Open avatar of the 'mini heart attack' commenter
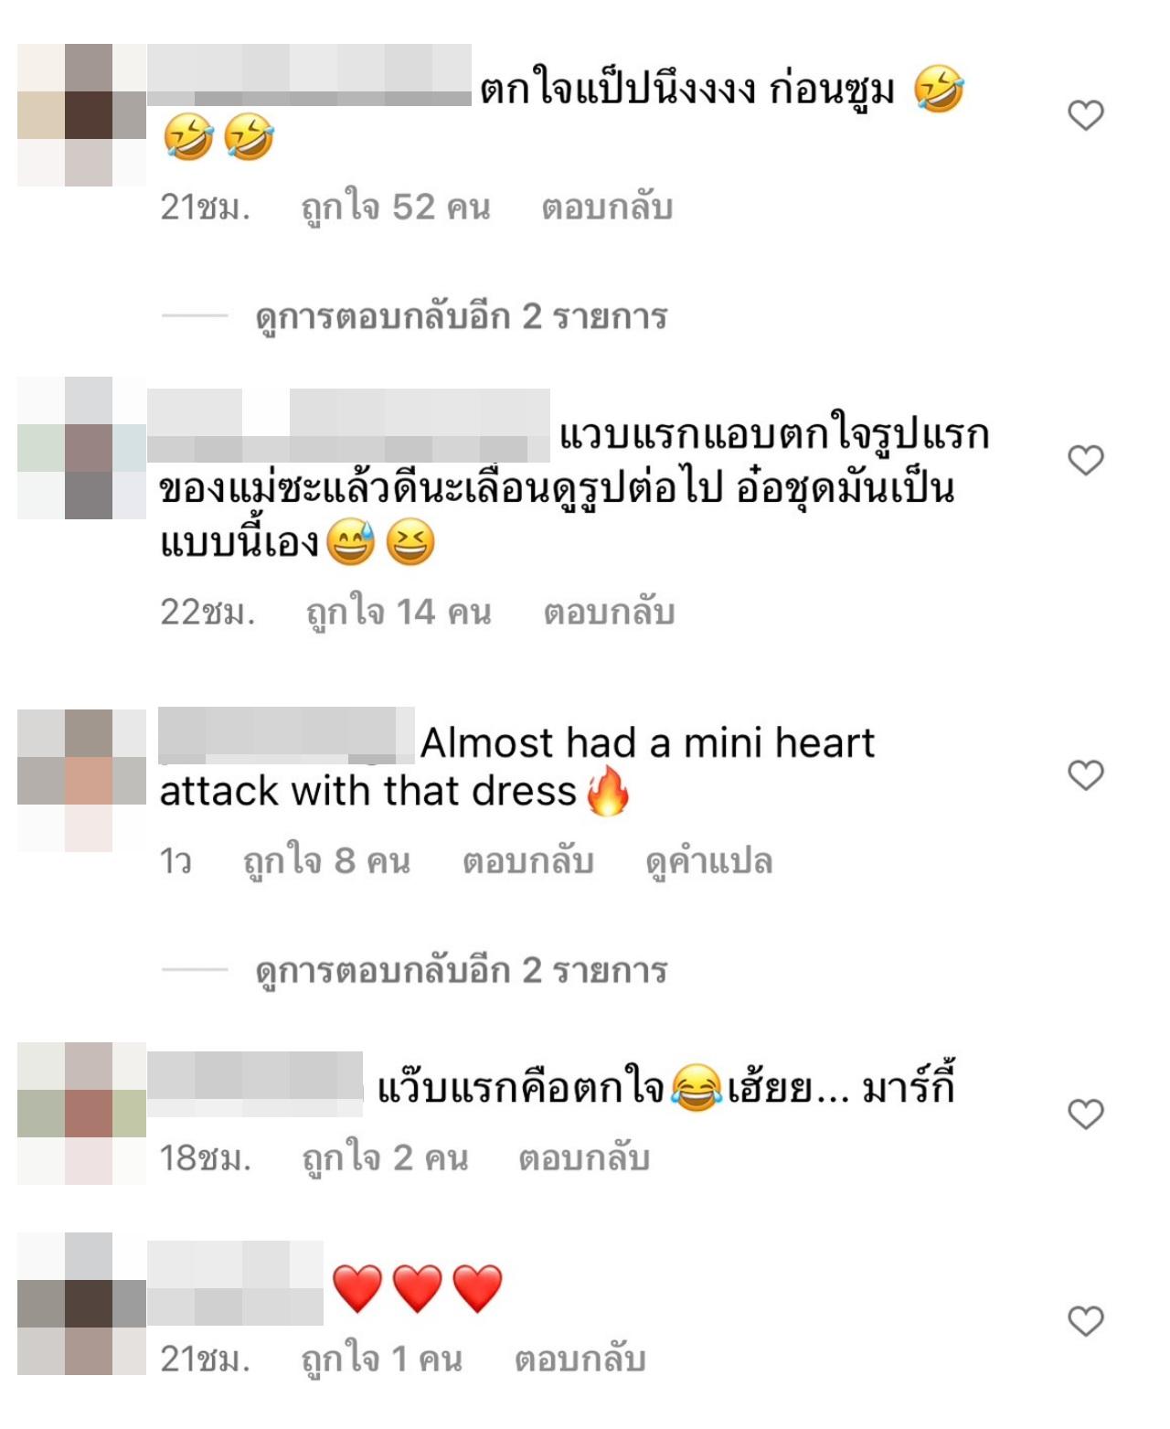1170x1429 pixels. [x=81, y=781]
